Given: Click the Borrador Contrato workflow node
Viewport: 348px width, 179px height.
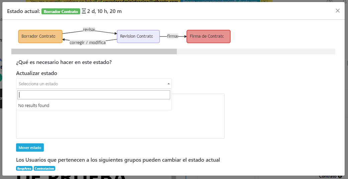Looking at the screenshot, I should pos(40,36).
